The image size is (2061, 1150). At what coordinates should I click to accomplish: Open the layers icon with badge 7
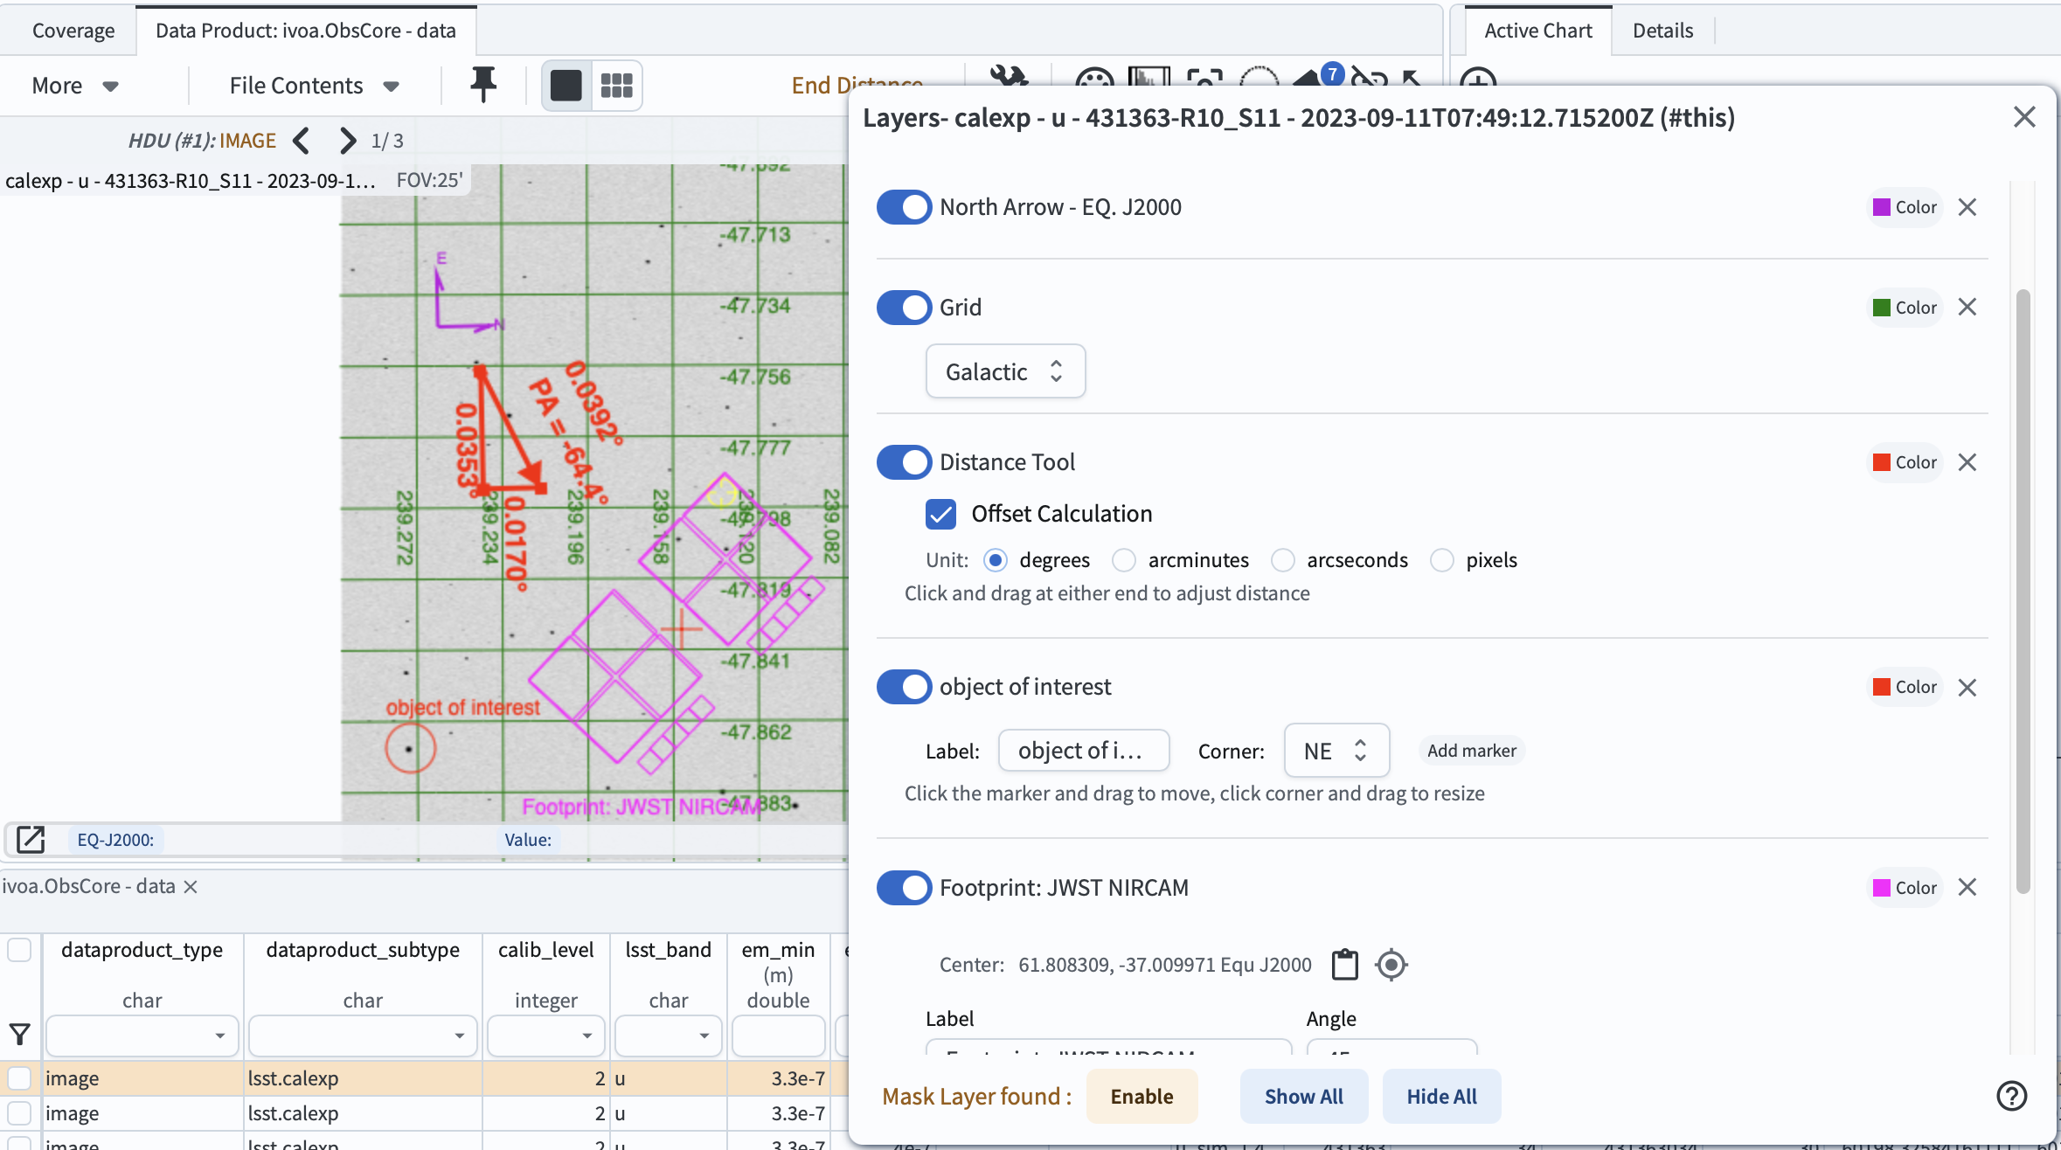(1311, 80)
